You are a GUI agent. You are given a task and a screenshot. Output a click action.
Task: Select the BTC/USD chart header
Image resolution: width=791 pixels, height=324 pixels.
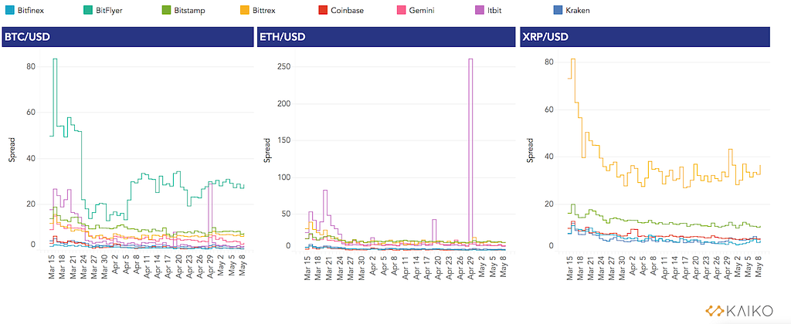[127, 37]
